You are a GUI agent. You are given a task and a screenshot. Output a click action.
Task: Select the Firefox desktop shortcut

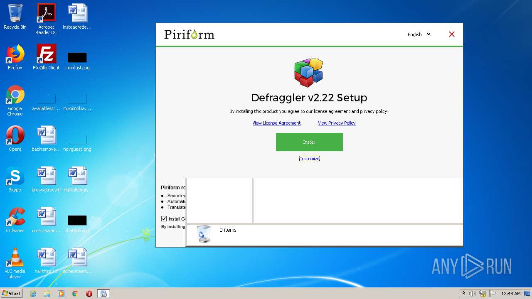15,57
